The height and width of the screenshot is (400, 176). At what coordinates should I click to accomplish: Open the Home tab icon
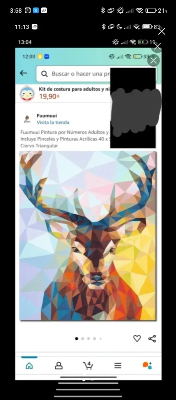tap(29, 365)
